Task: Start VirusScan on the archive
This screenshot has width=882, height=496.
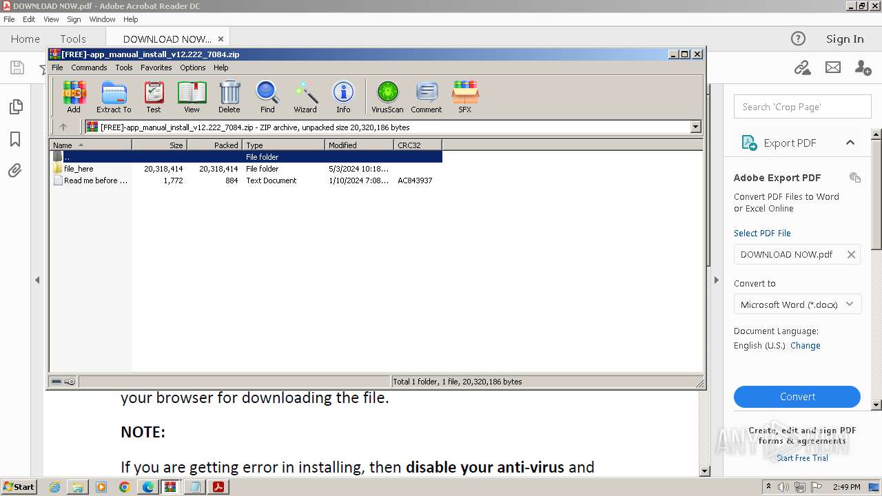Action: [387, 96]
